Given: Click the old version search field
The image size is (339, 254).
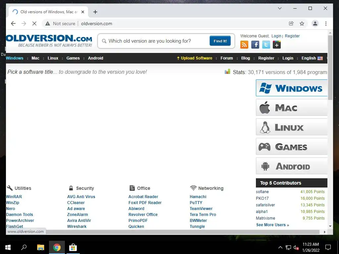Looking at the screenshot, I should tap(155, 41).
